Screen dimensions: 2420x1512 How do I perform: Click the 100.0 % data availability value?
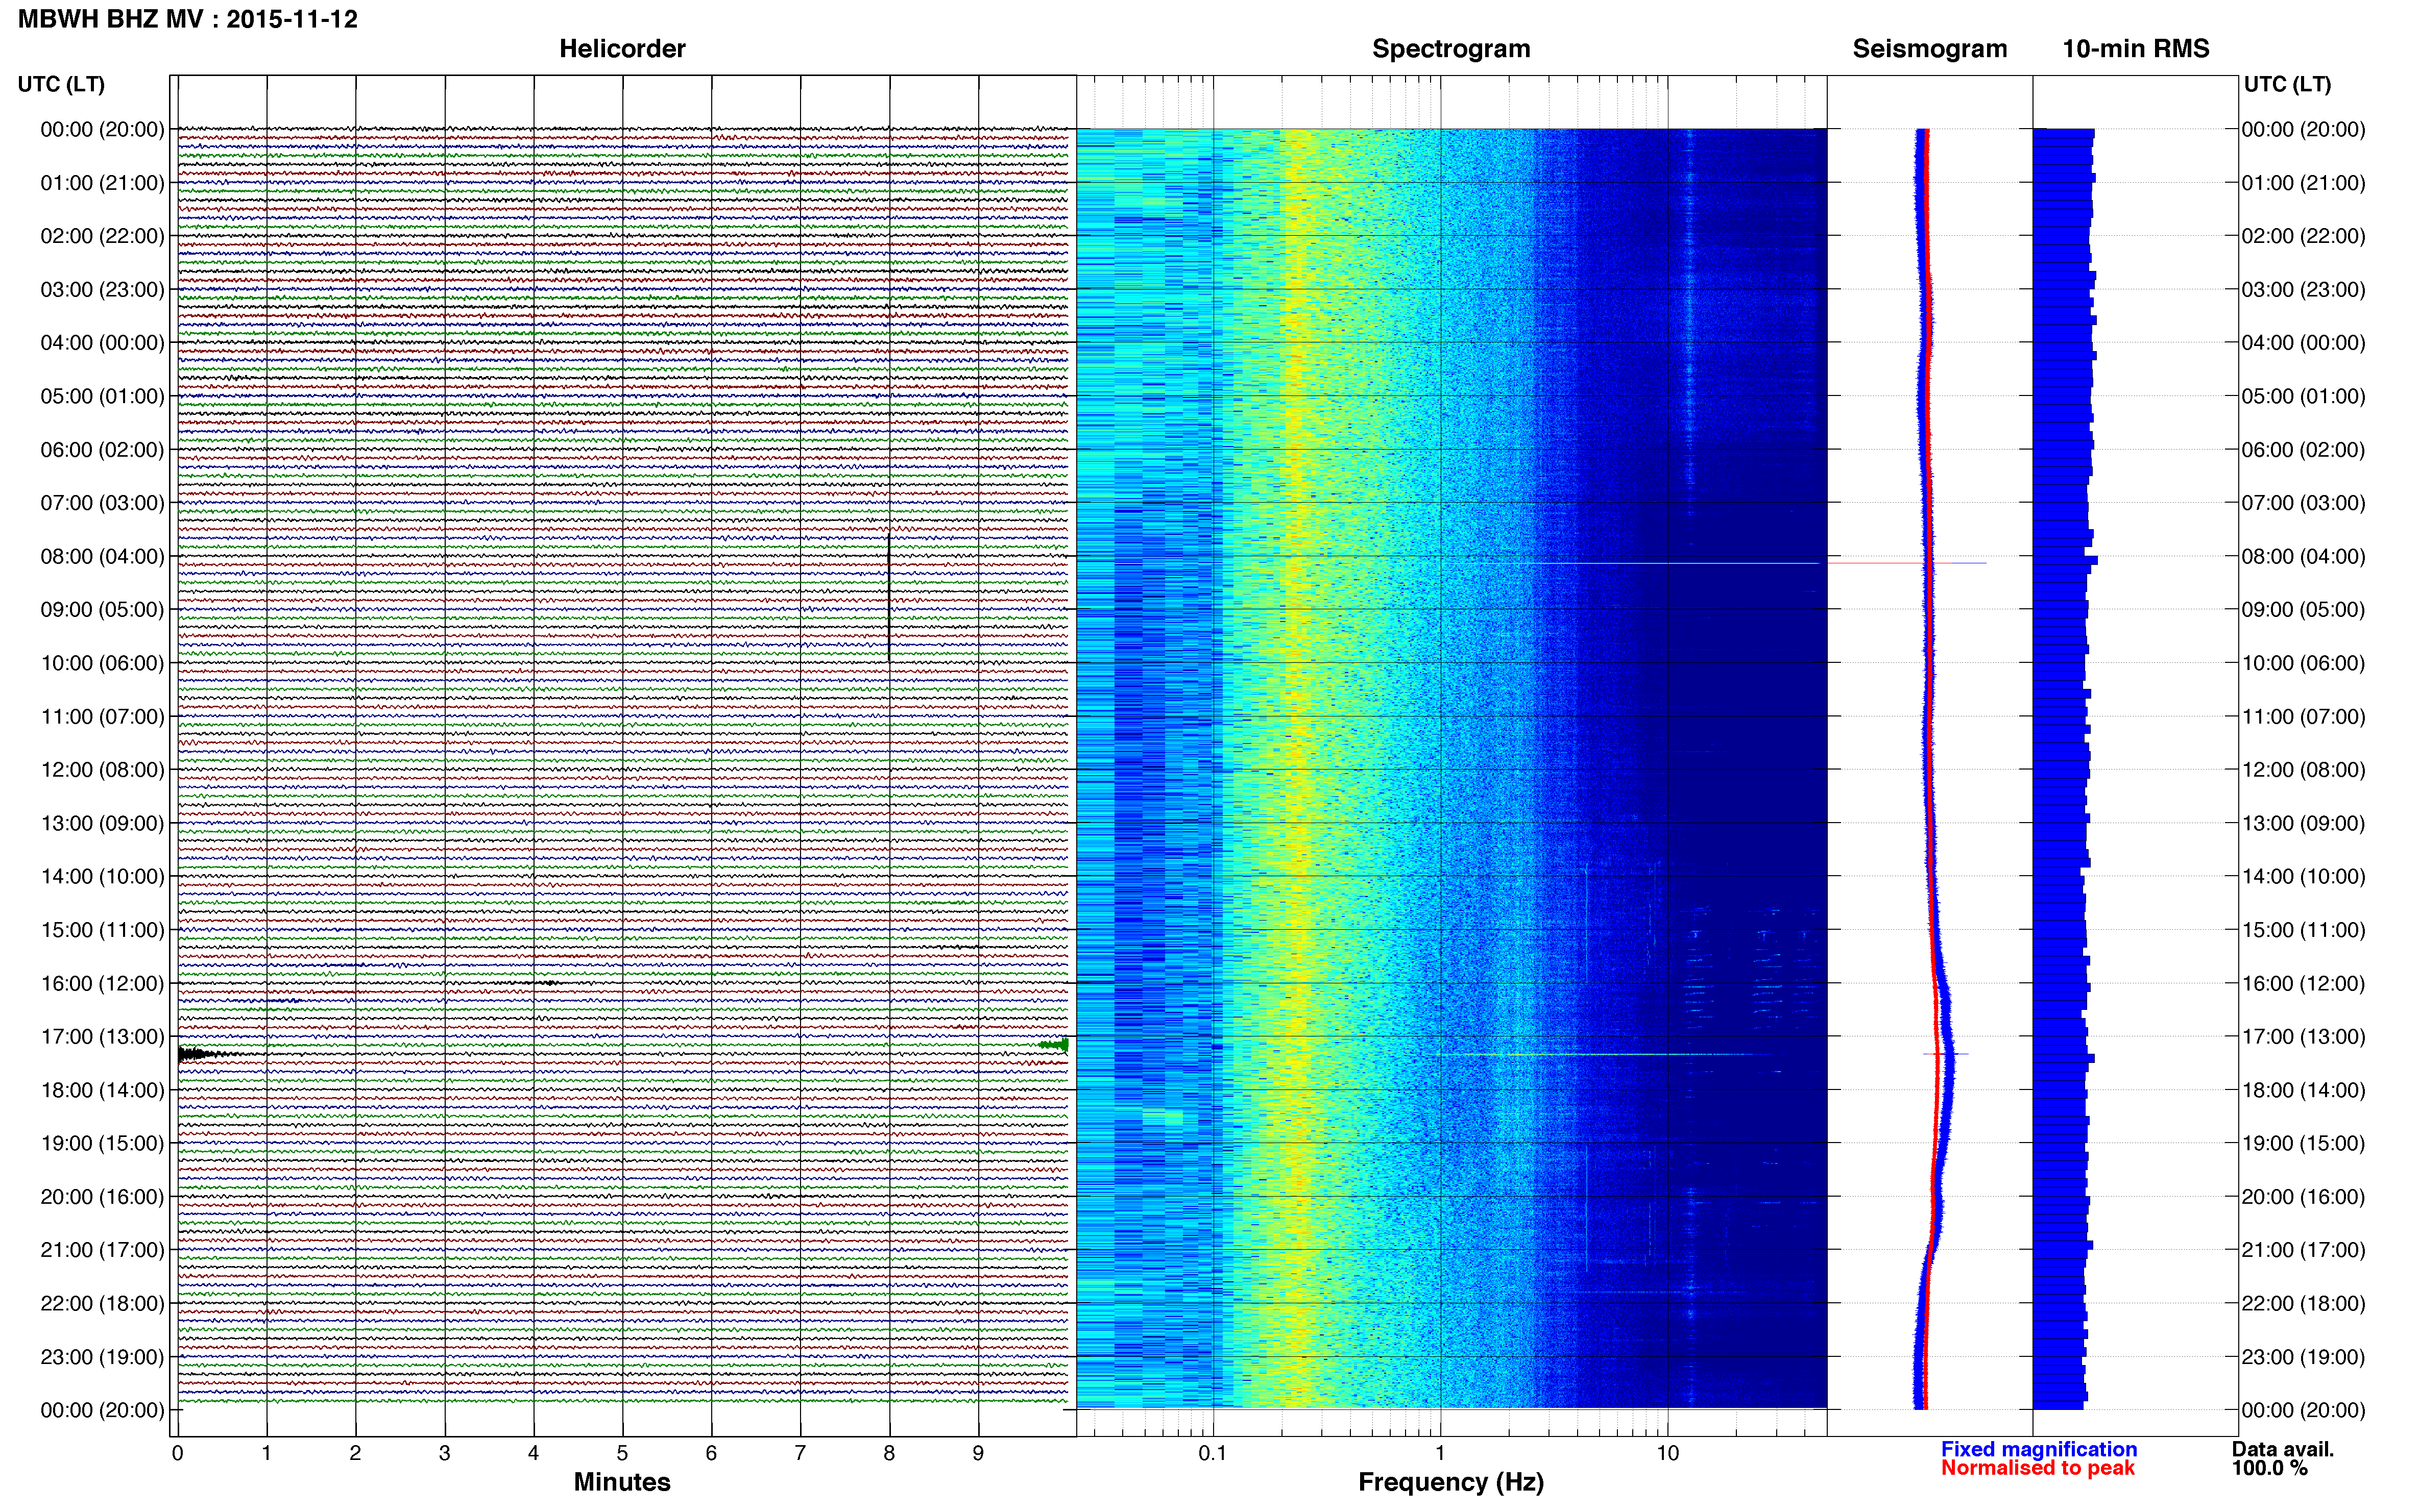[x=2270, y=1468]
